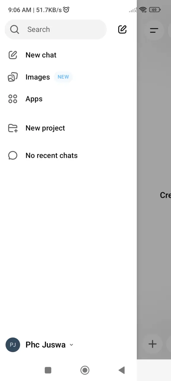Open the Phc Juswa account menu

coord(39,345)
